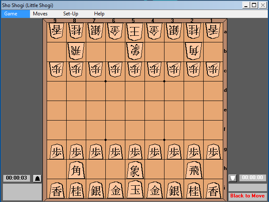Select Black's Knight (桂) on square 8i
This screenshot has height=202, width=269.
pyautogui.click(x=76, y=190)
